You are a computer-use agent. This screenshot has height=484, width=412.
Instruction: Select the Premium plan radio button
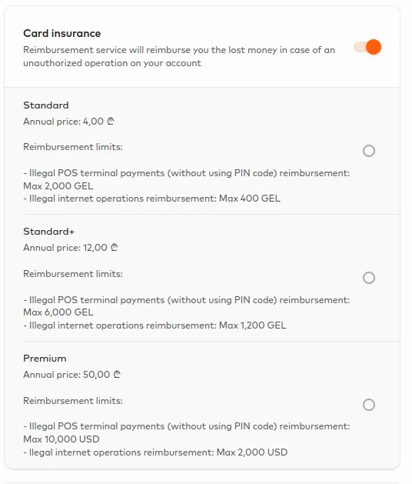[369, 405]
